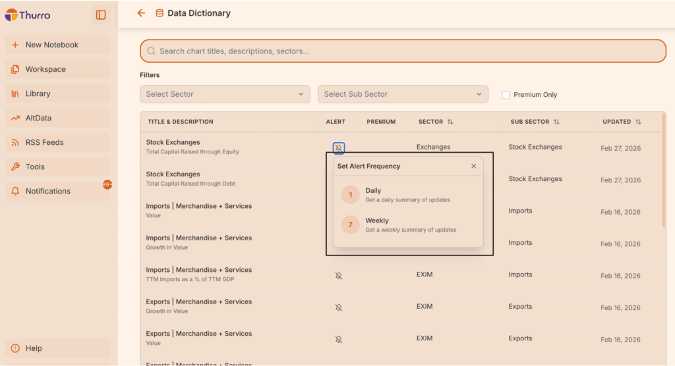Open the Help button
Viewport: 675px width, 366px height.
click(x=58, y=348)
